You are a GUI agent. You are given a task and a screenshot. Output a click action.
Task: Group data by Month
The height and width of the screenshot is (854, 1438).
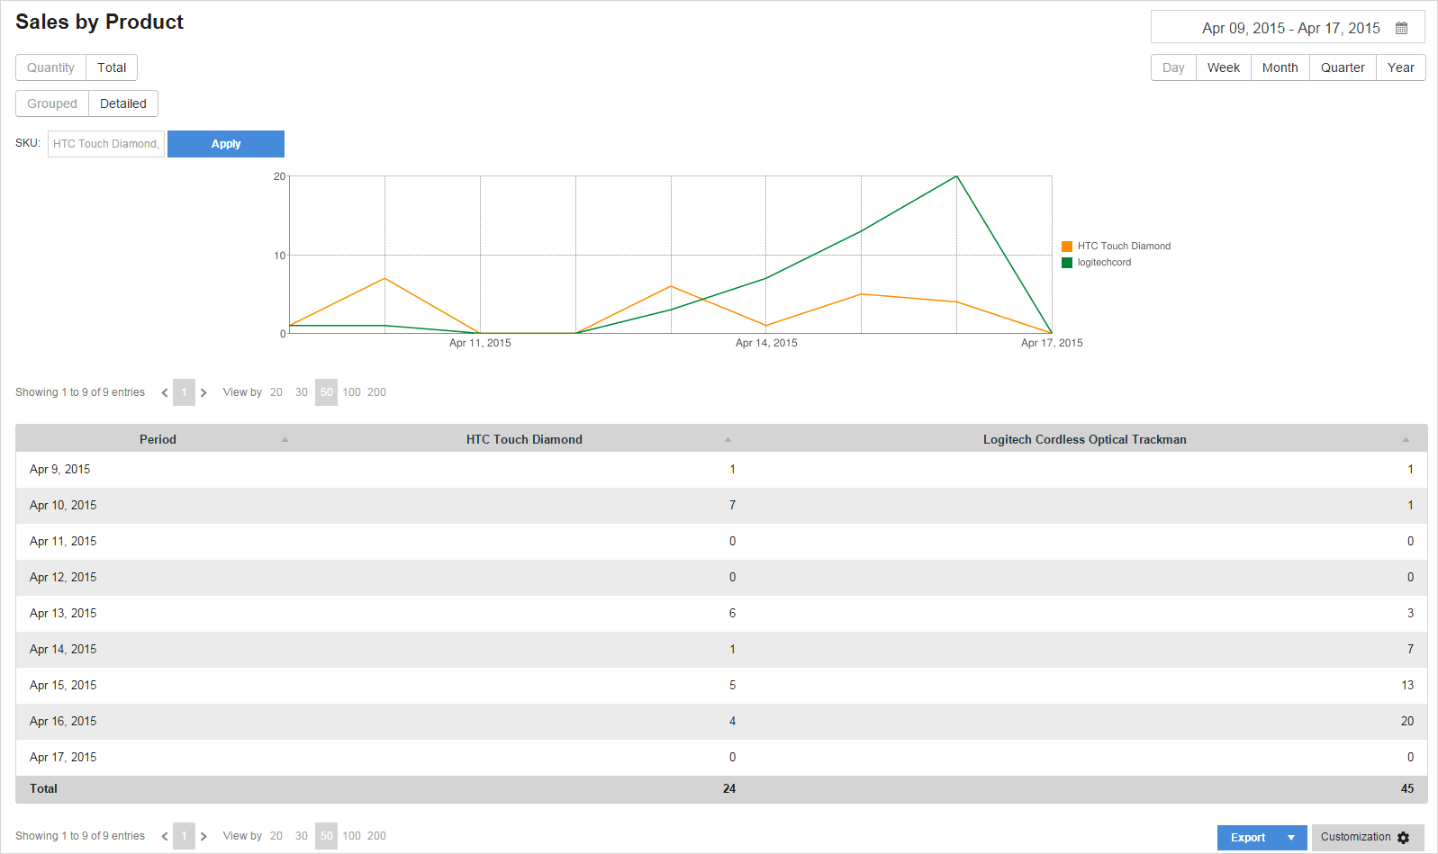1280,67
